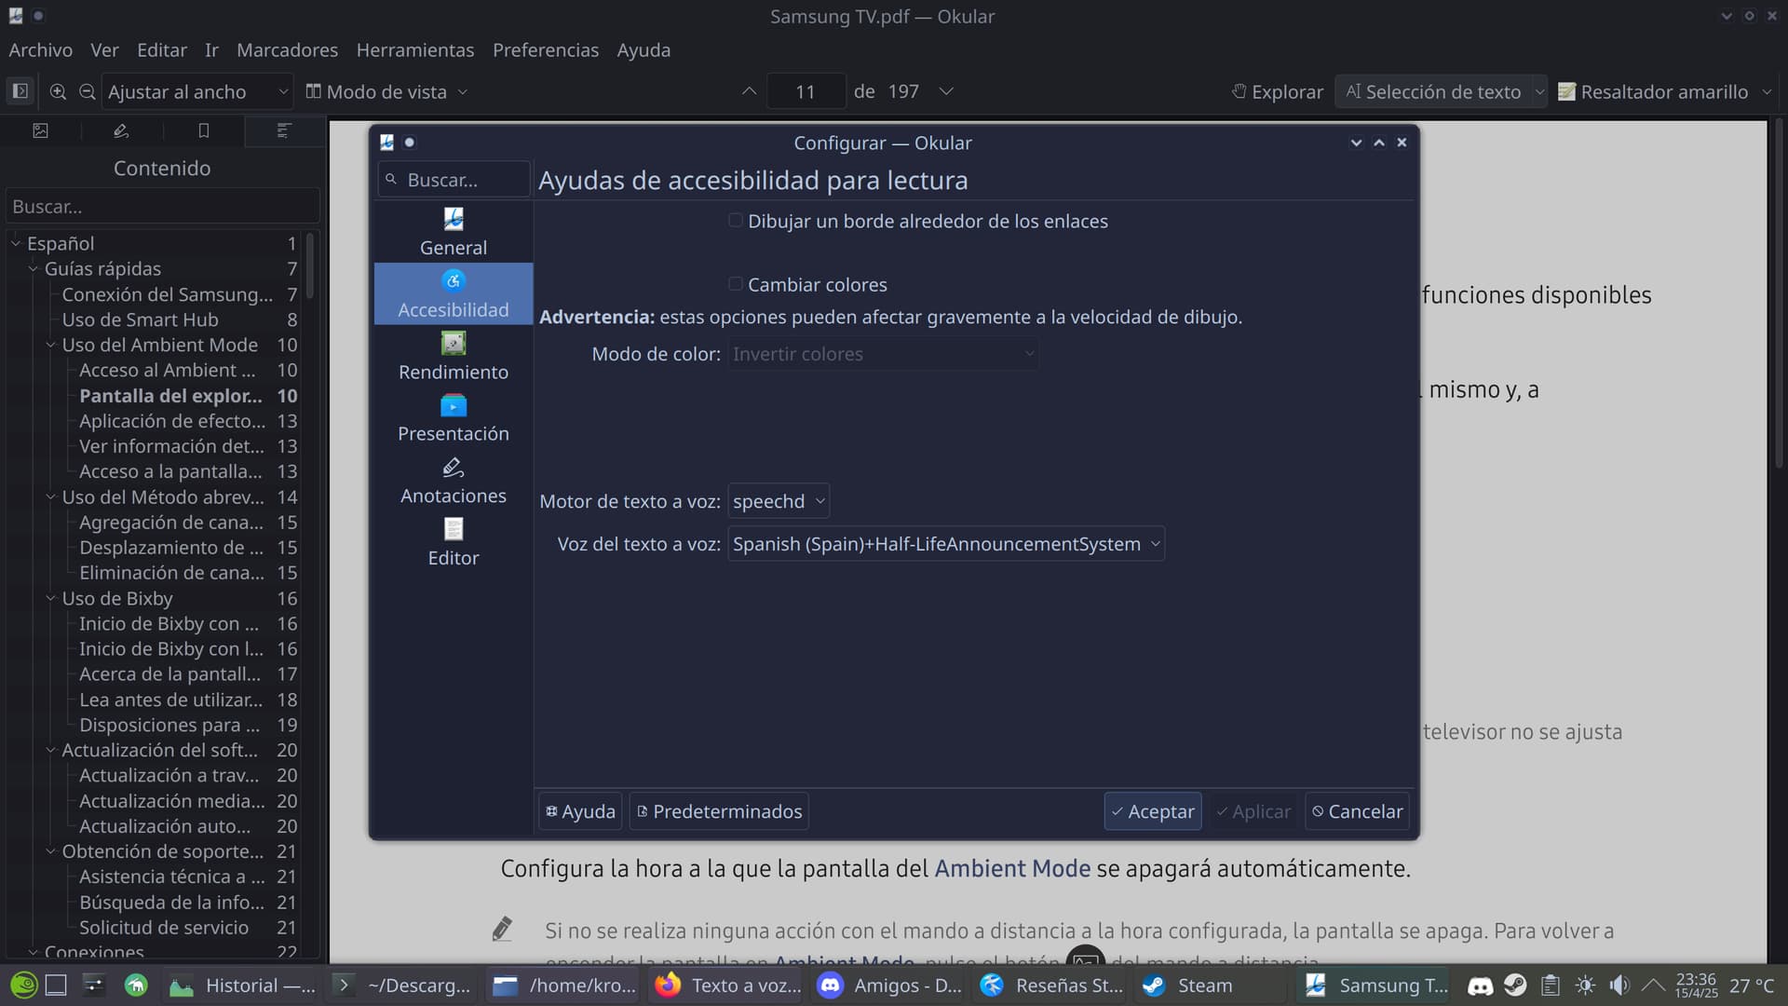Open the Motor de texto a voz dropdown

point(778,501)
